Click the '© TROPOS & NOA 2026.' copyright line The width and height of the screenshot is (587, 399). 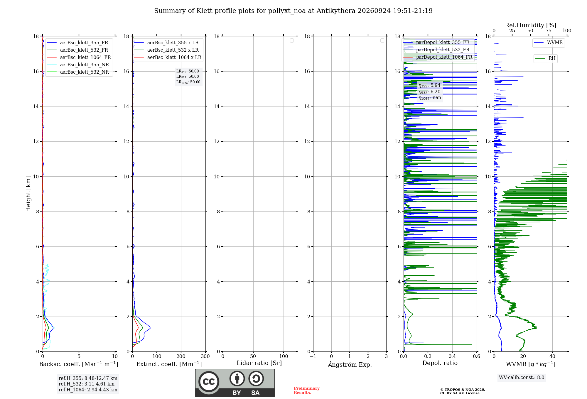tap(463, 390)
